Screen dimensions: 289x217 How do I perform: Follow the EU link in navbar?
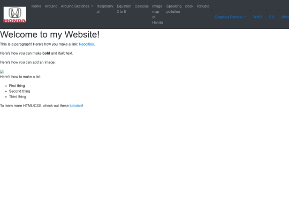tap(272, 17)
